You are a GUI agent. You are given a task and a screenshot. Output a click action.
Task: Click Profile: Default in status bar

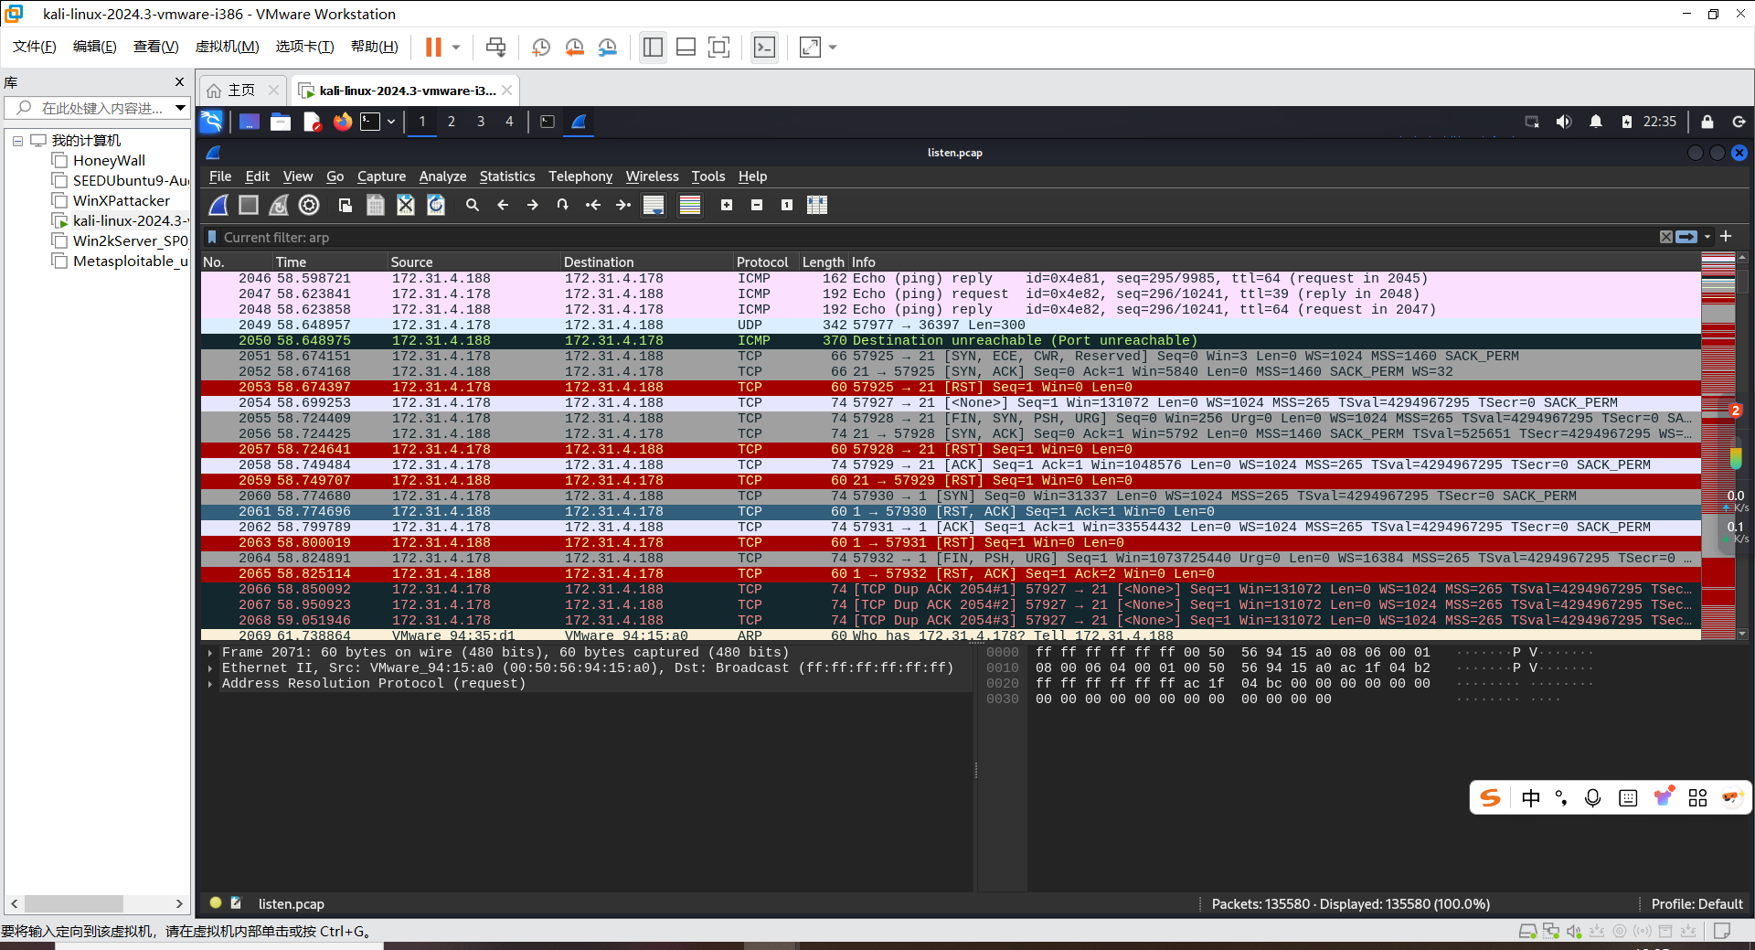1696,904
